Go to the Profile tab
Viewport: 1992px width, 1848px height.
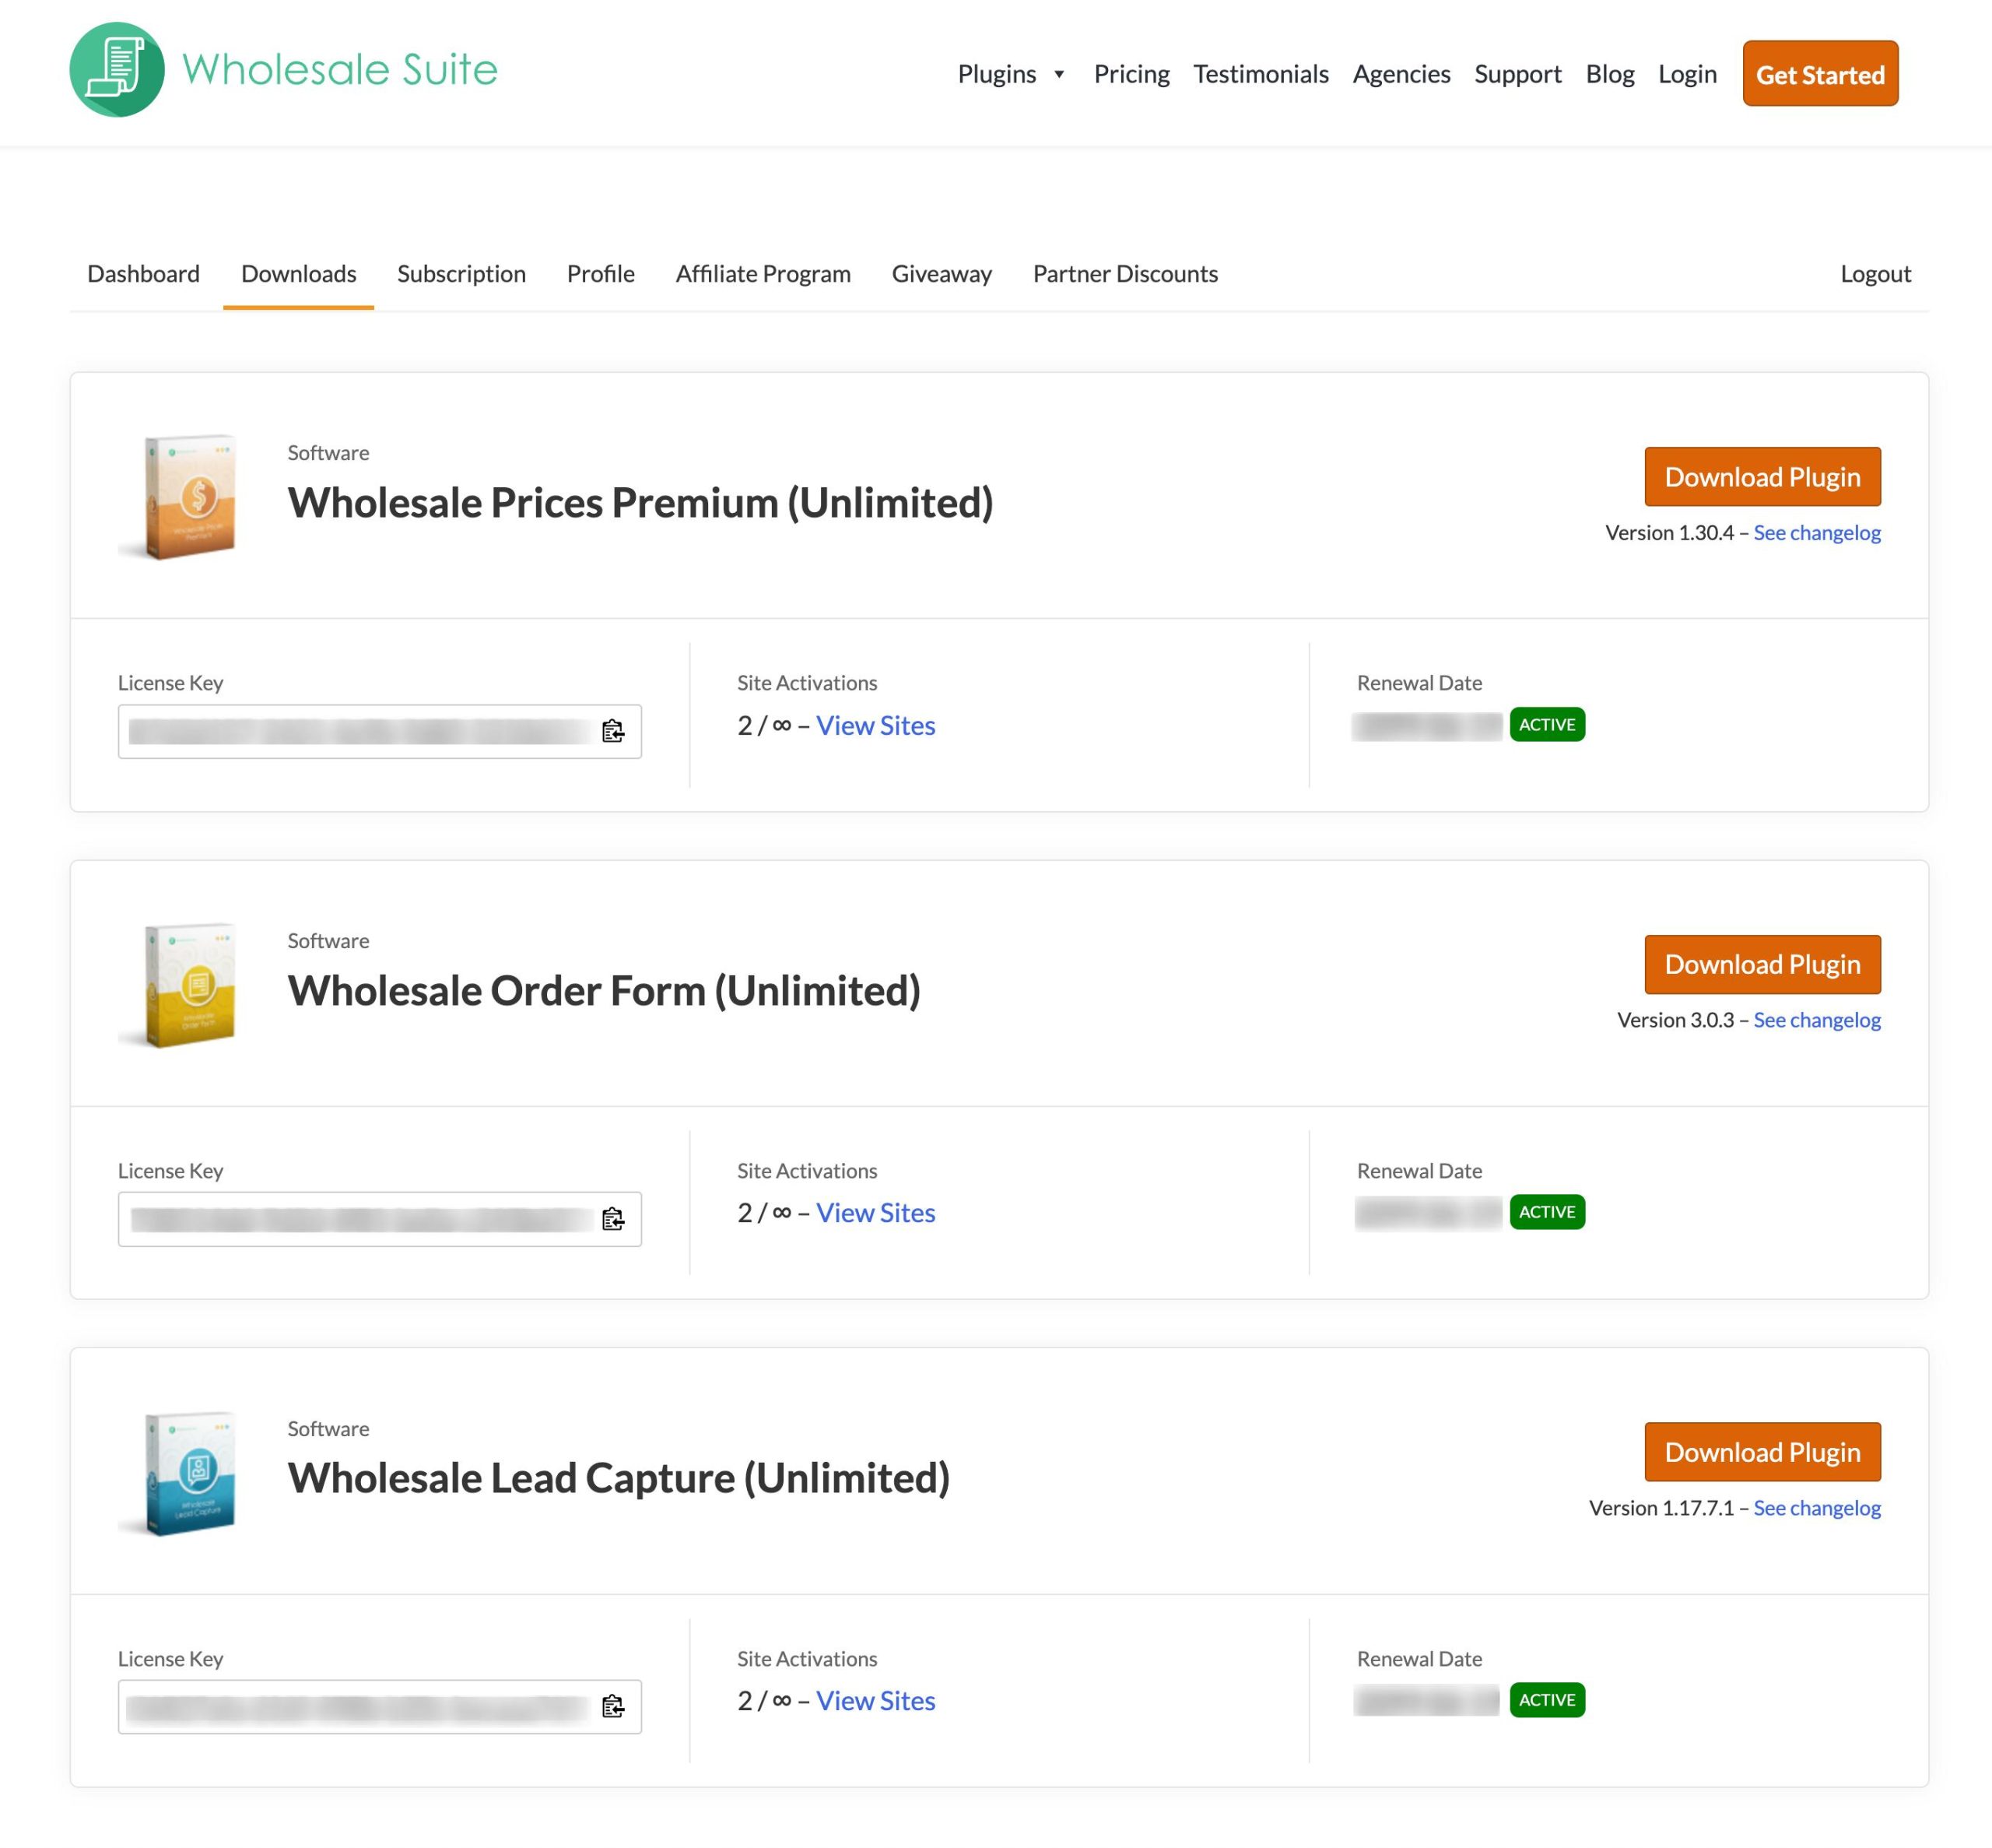pyautogui.click(x=600, y=274)
